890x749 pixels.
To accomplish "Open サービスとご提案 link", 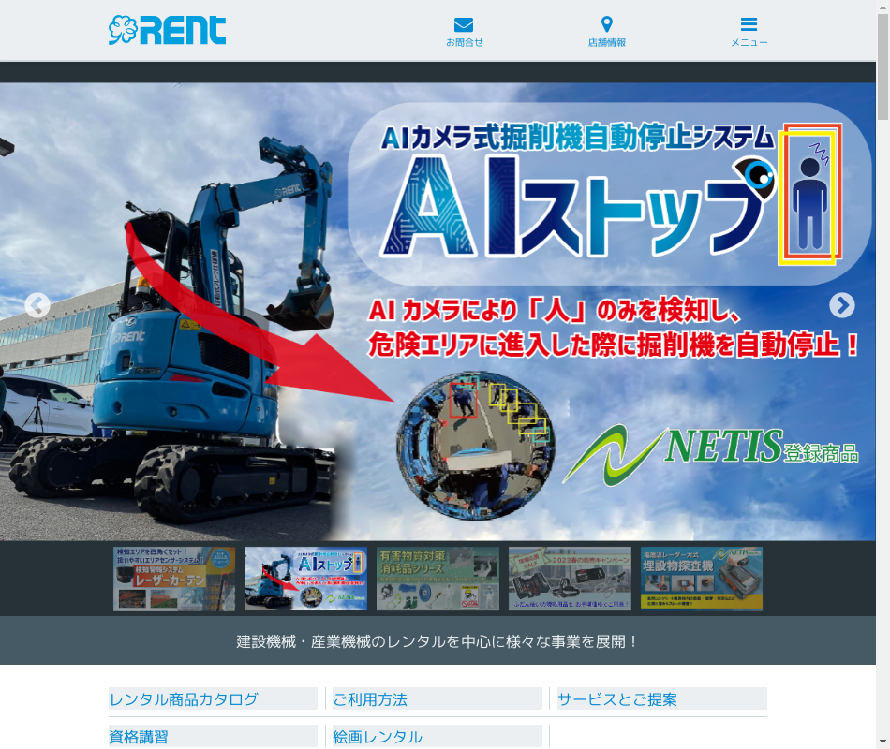I will click(x=617, y=699).
